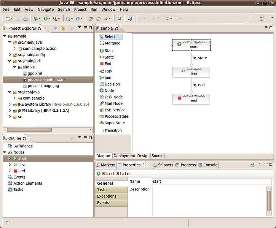This screenshot has width=276, height=228.
Task: Choose the Join node tool
Action: 105,78
